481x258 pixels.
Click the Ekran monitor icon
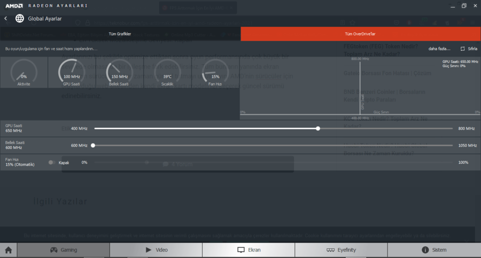coord(241,250)
